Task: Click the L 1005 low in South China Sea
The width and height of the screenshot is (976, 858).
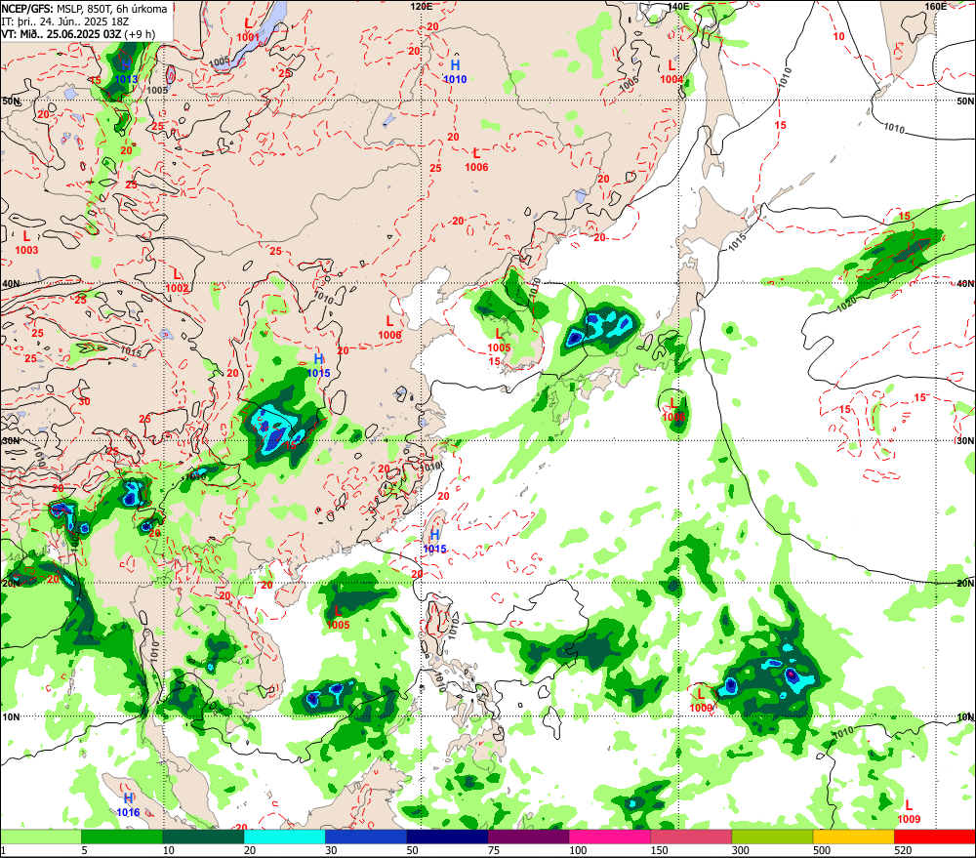Action: 338,618
